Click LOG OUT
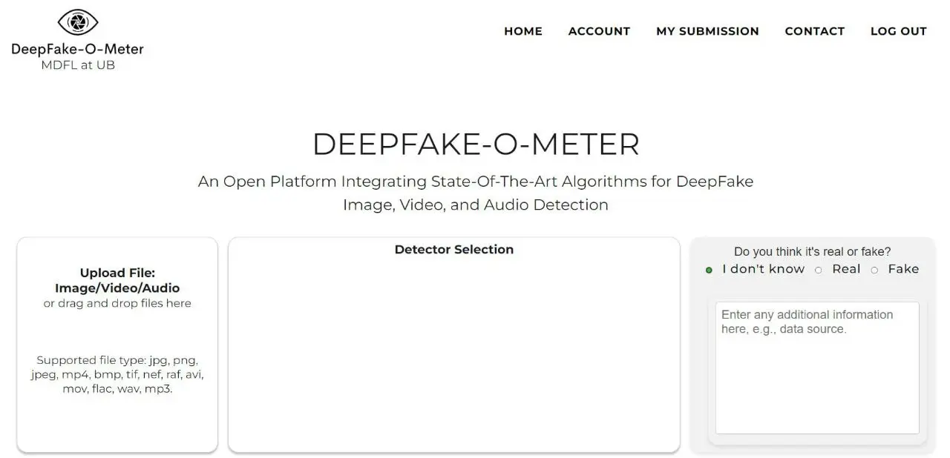The image size is (950, 458). tap(899, 31)
